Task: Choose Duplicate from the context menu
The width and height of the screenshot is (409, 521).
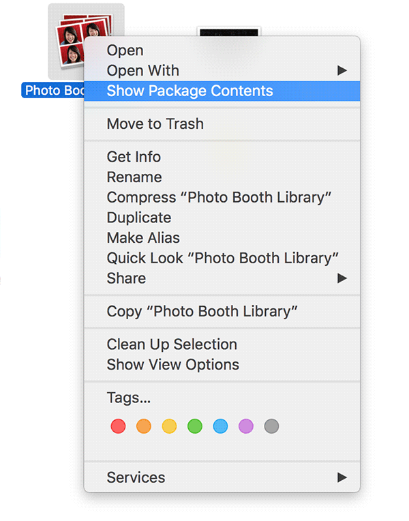Action: pyautogui.click(x=139, y=218)
